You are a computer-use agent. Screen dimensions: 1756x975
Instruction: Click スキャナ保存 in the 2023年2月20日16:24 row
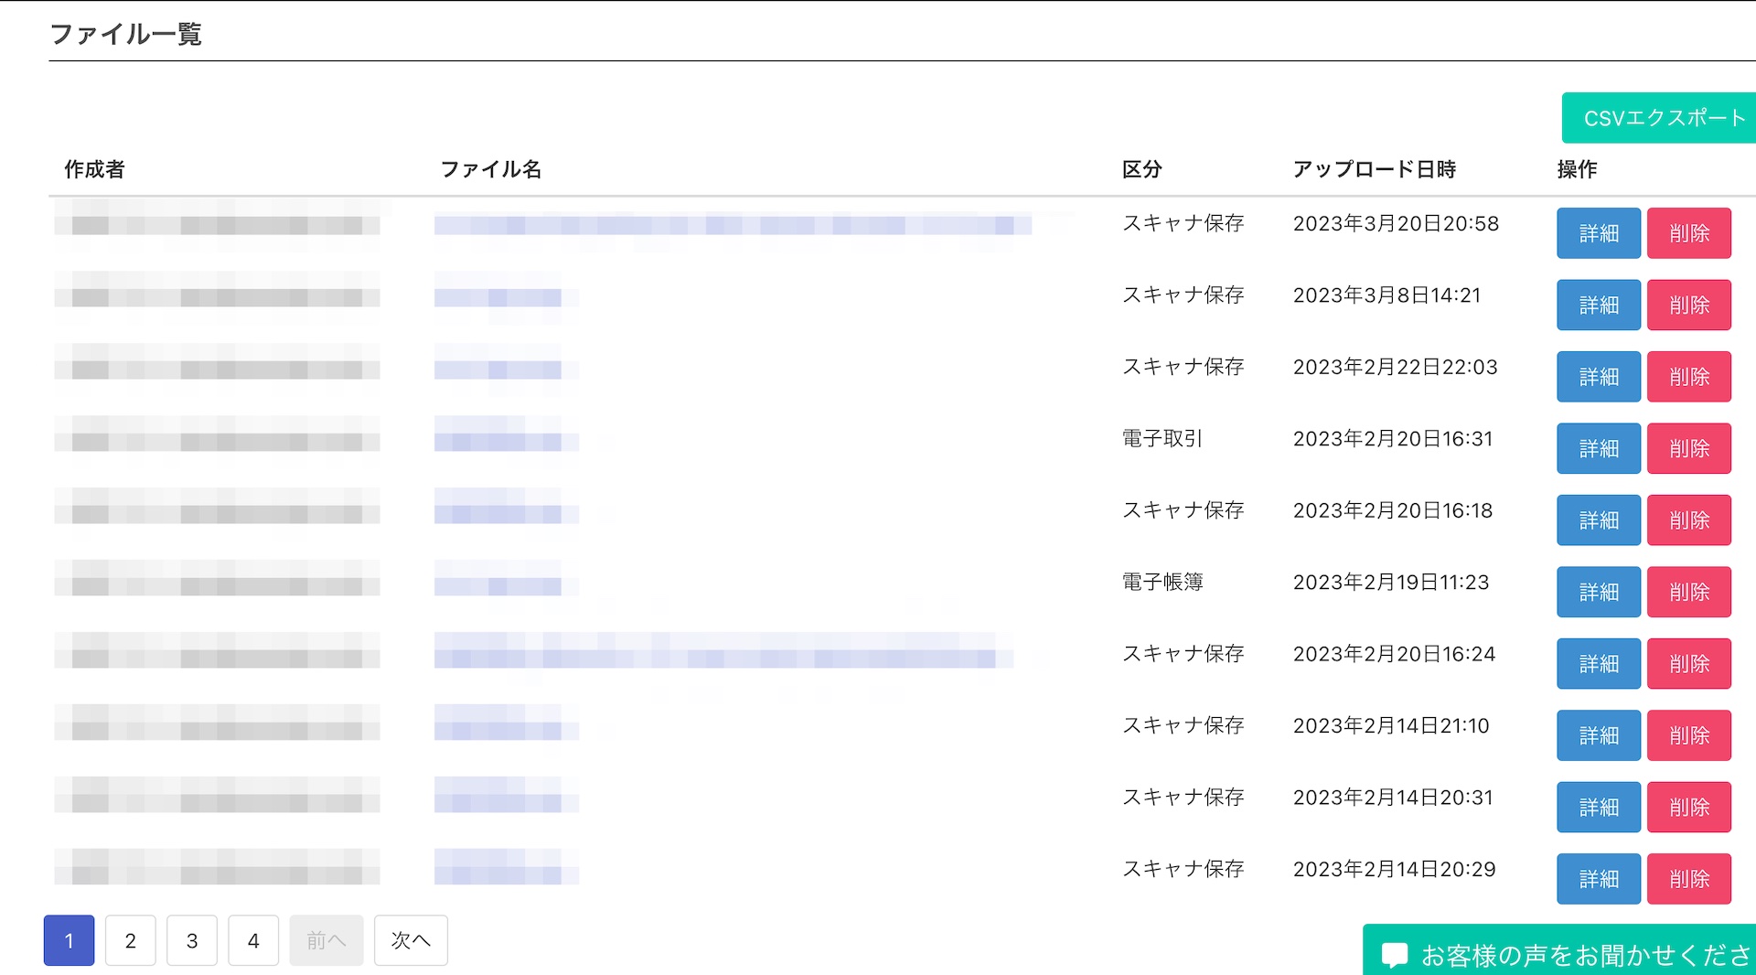tap(1183, 654)
